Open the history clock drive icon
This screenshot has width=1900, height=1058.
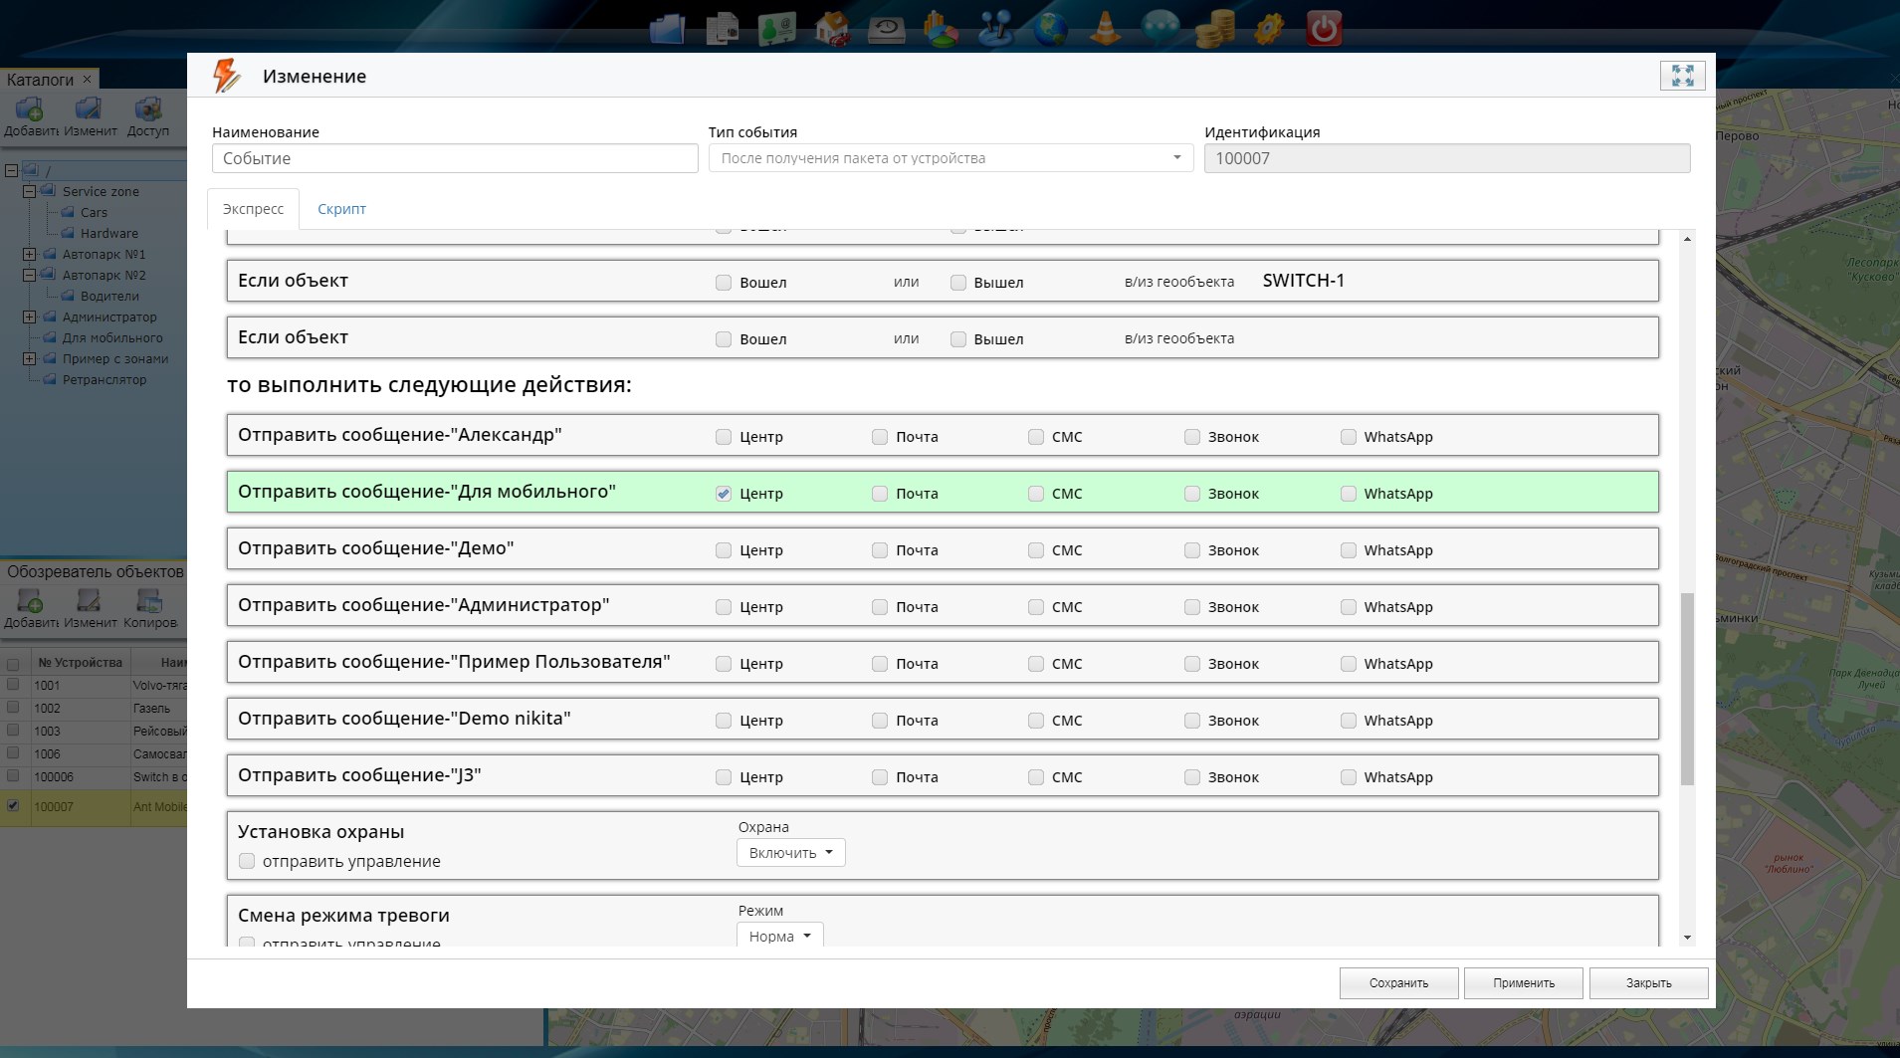[x=886, y=28]
